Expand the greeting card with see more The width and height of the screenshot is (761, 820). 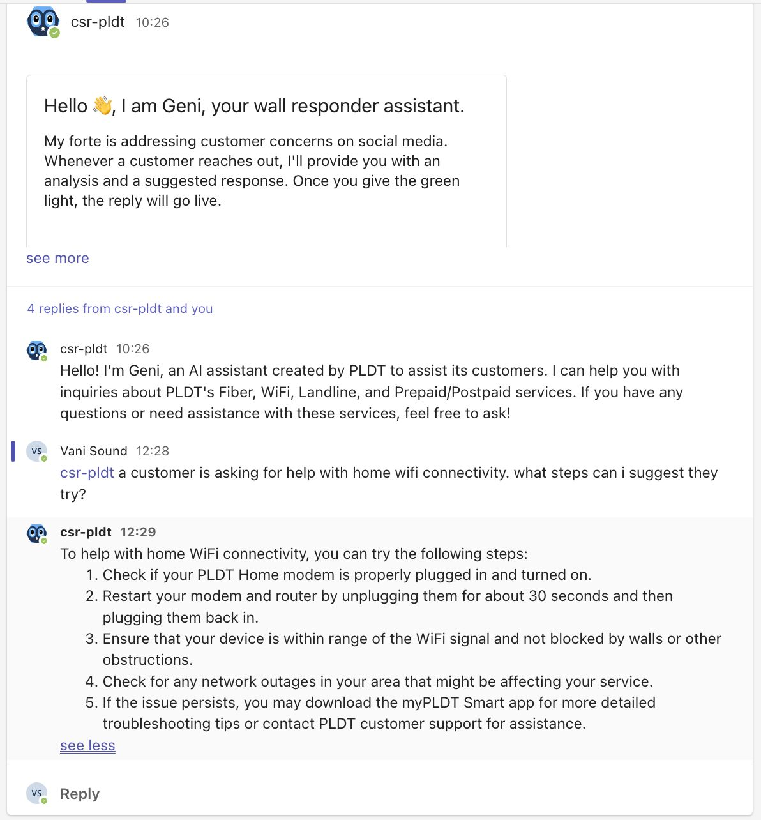coord(57,258)
